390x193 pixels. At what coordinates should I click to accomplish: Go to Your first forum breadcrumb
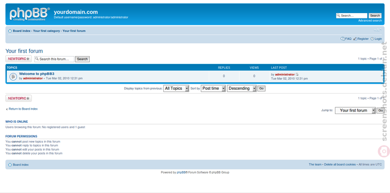point(74,31)
